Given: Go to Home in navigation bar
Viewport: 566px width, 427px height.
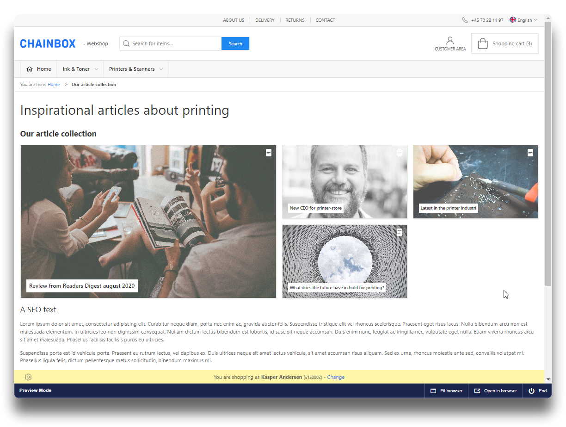Looking at the screenshot, I should pyautogui.click(x=39, y=69).
